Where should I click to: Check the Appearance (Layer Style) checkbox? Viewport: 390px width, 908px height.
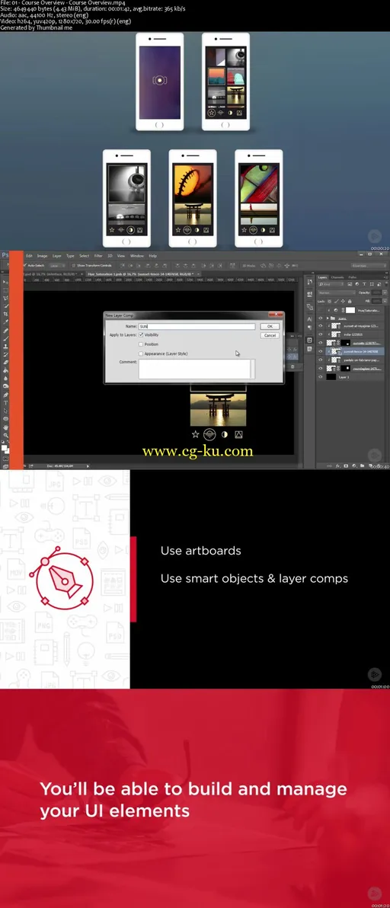141,353
